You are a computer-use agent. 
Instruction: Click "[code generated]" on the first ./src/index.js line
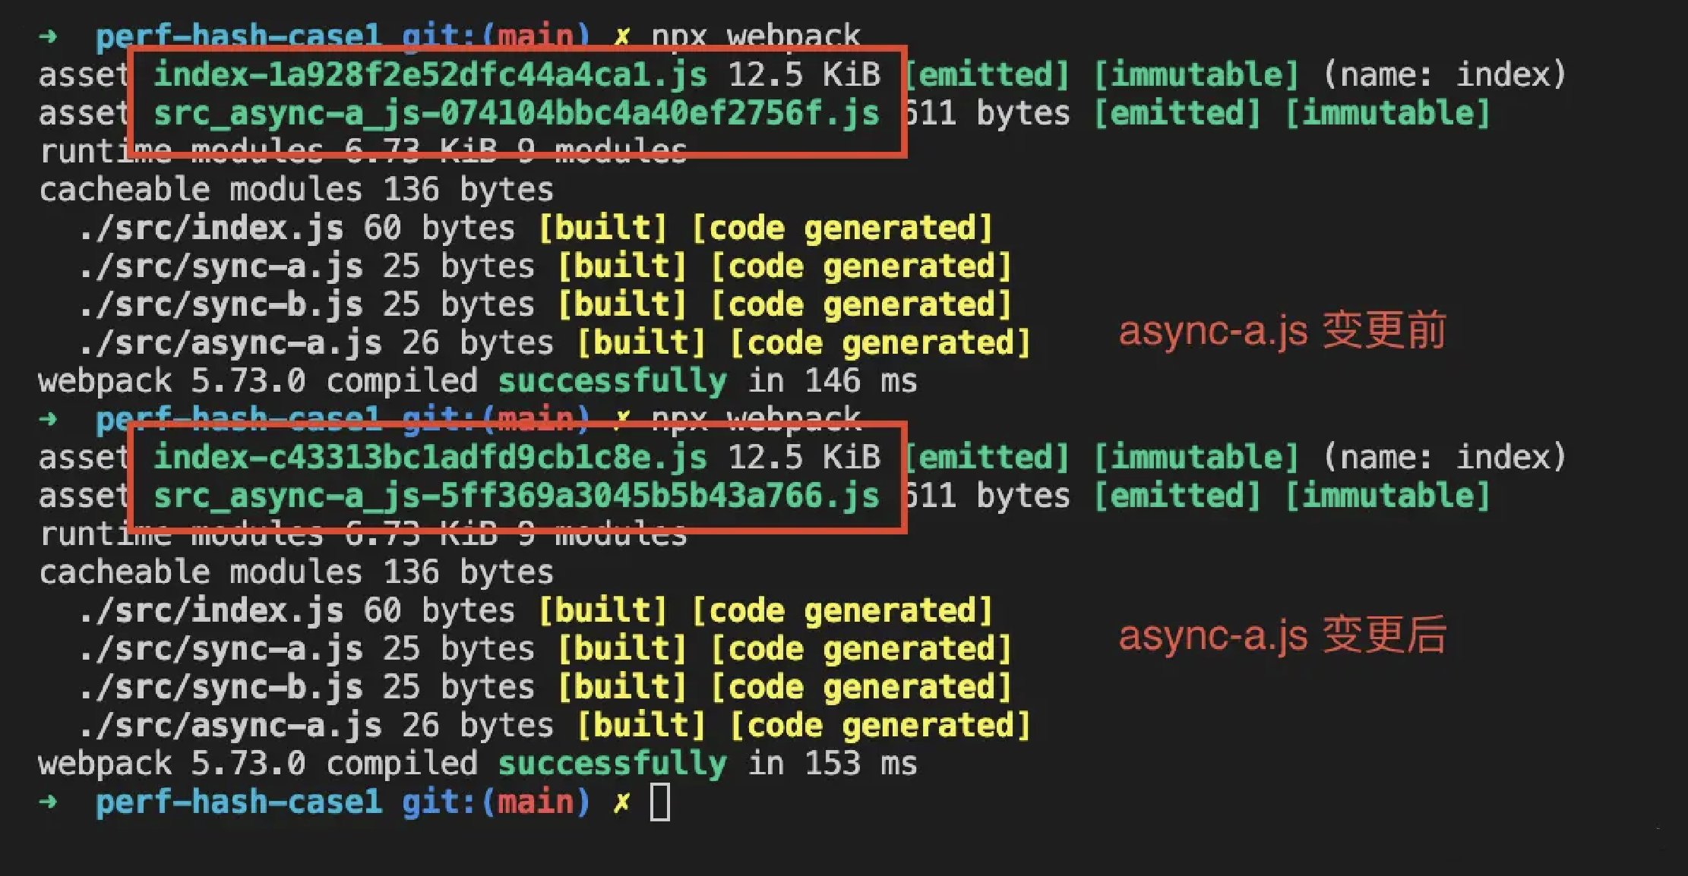842,228
